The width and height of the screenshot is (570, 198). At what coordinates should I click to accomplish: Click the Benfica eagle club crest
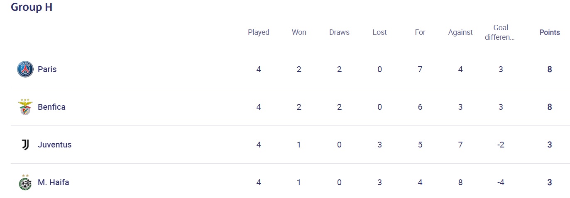pos(25,107)
